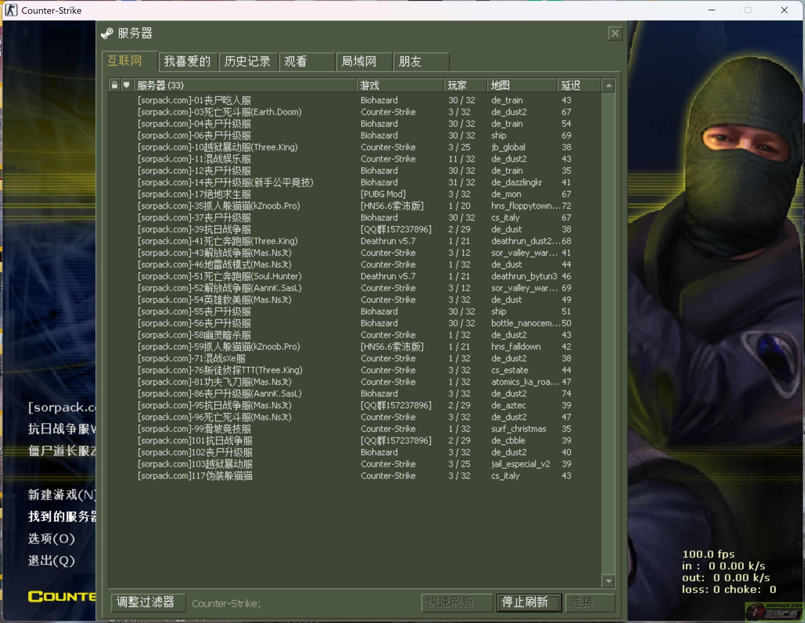
Task: Click the surf_christmas map cell
Action: tap(519, 429)
